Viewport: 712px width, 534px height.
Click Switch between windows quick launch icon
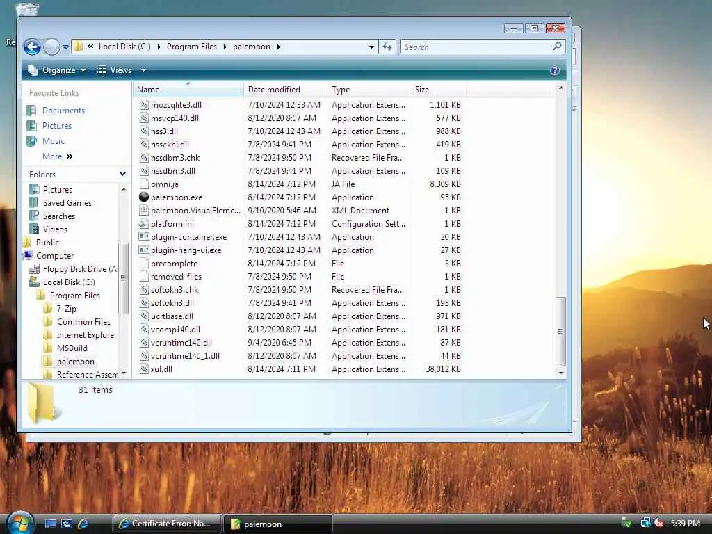tap(67, 524)
